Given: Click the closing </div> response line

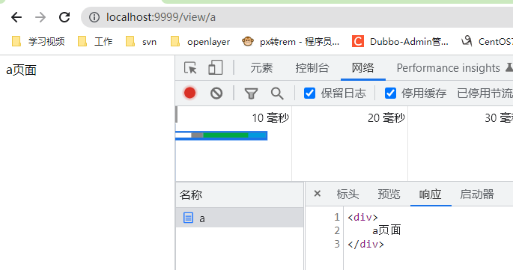Looking at the screenshot, I should coord(365,244).
